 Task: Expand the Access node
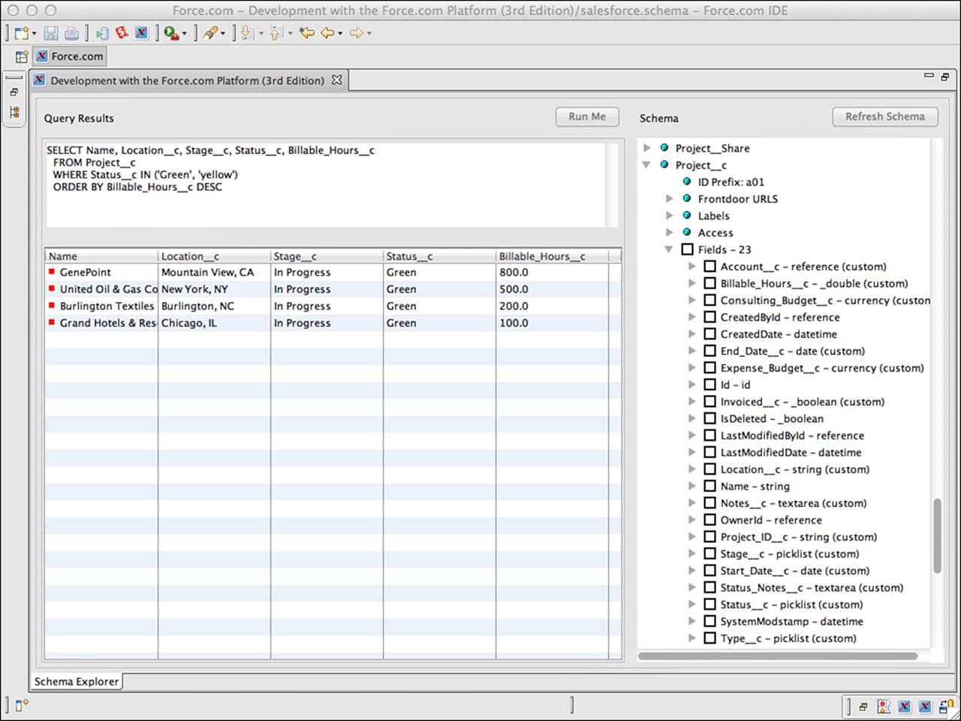[670, 233]
